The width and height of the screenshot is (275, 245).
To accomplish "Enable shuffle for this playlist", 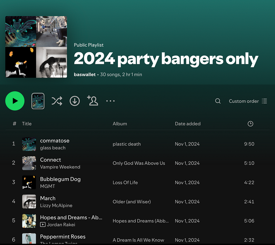I will point(57,101).
